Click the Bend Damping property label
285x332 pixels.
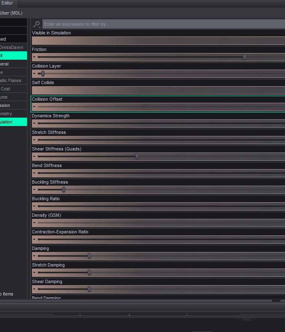(46, 297)
